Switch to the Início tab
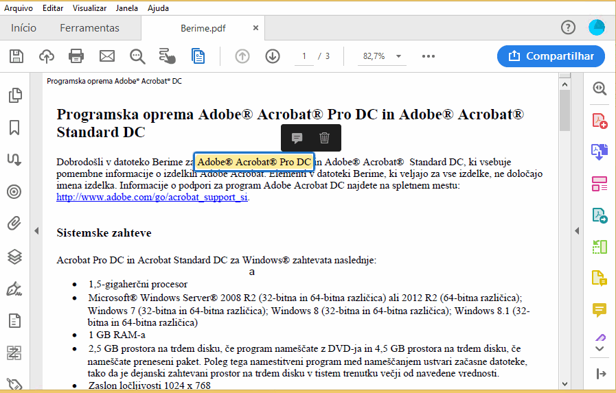 23,28
